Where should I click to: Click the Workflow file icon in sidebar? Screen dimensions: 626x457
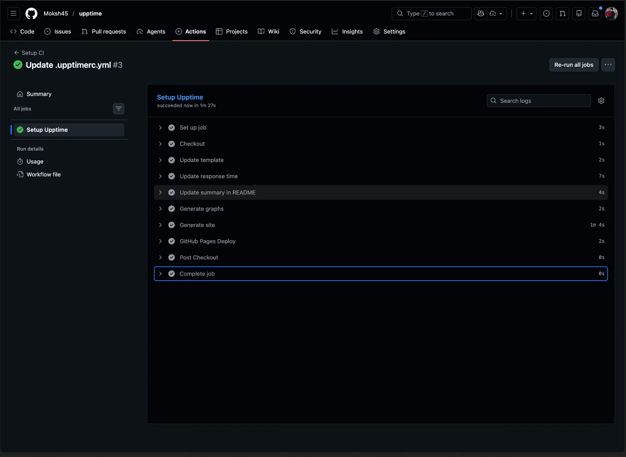point(20,174)
